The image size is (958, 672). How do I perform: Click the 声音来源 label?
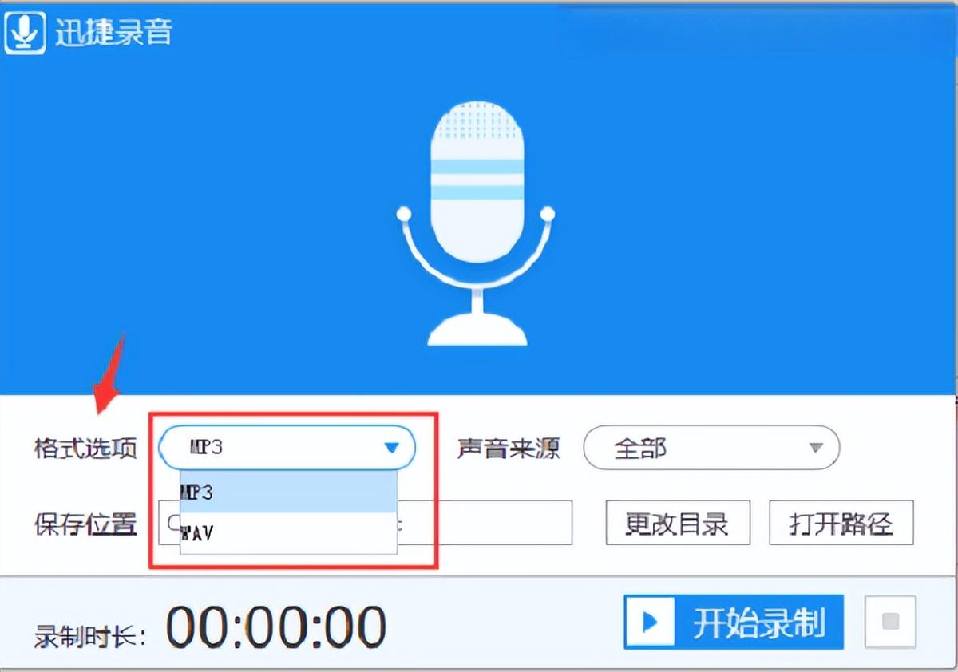click(x=509, y=448)
